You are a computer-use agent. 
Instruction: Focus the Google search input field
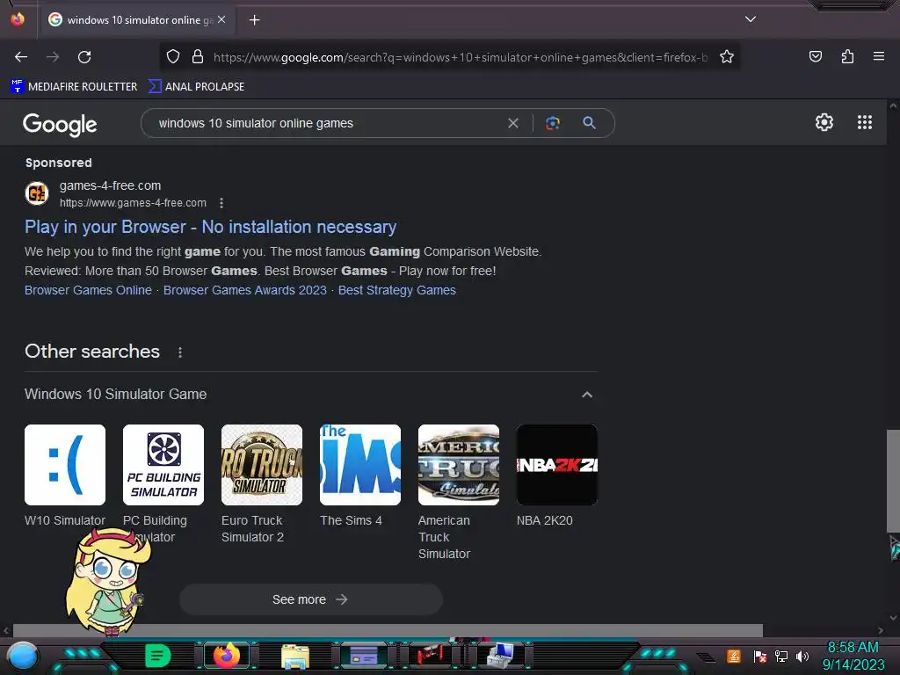coord(327,123)
